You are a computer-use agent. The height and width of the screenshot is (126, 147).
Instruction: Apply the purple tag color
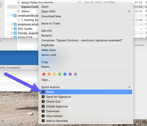(70, 74)
